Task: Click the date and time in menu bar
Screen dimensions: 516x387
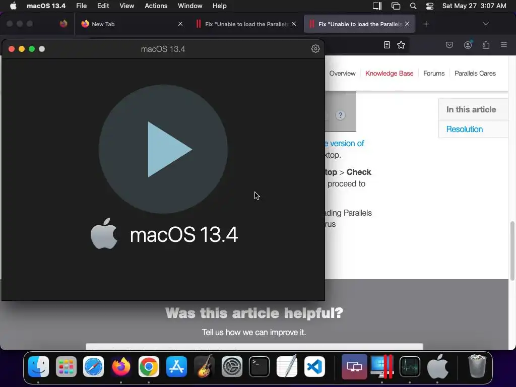Action: 474,6
